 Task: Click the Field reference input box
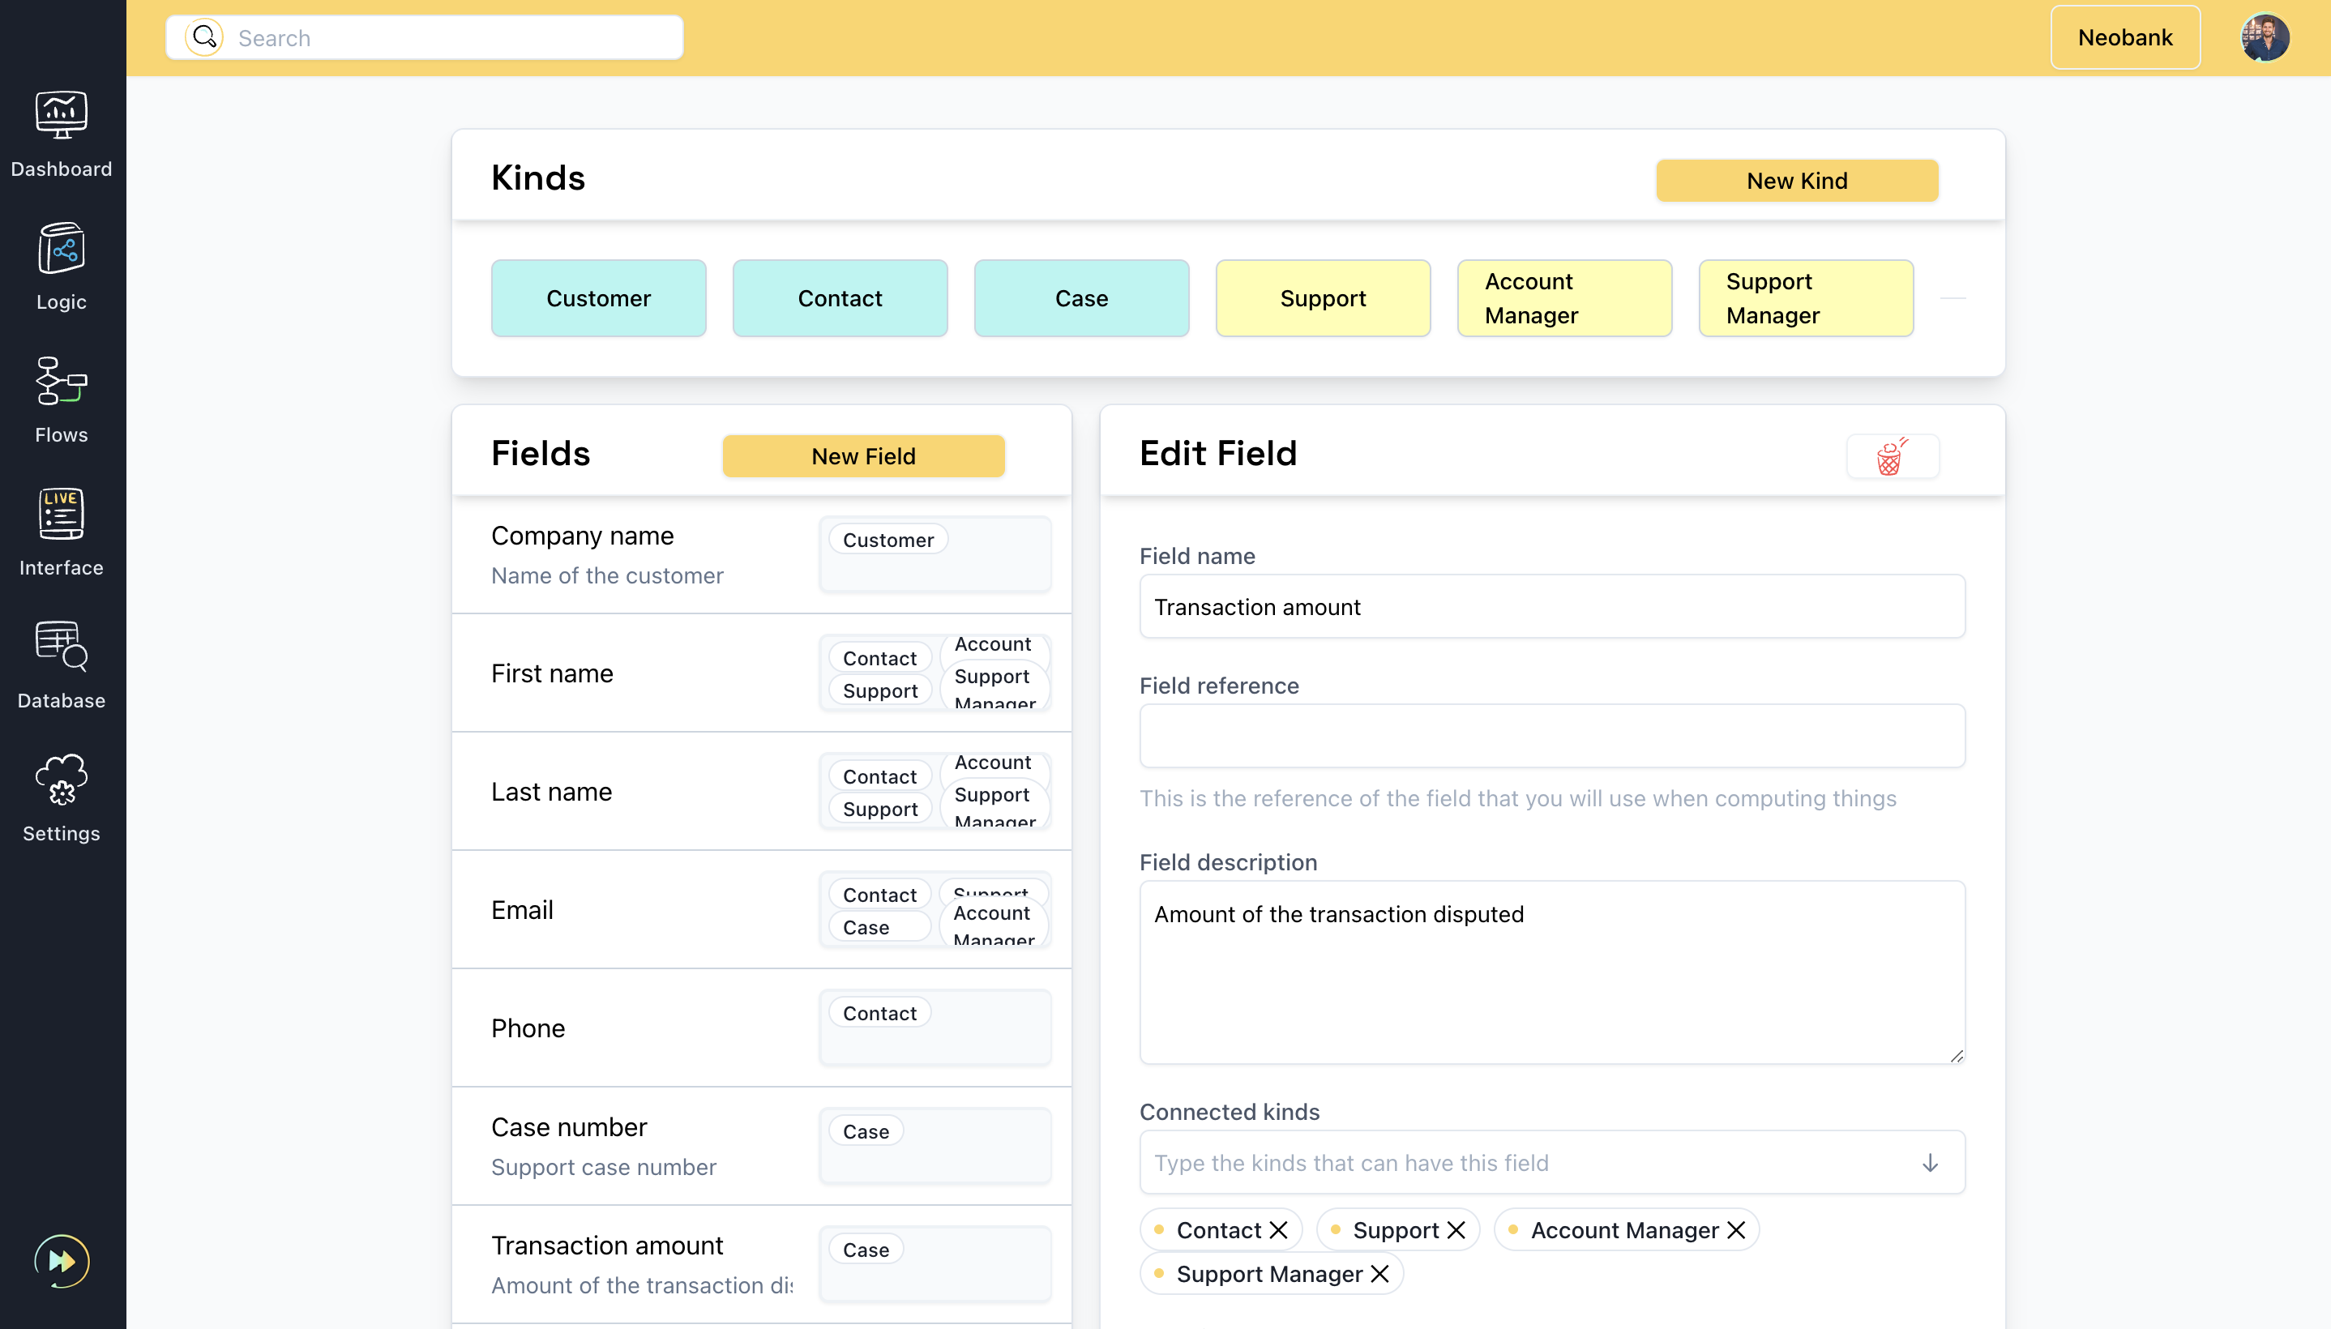coord(1550,736)
